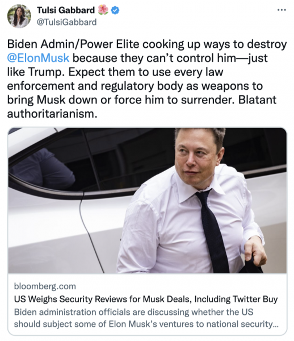Click the man's face in the preview image
The width and height of the screenshot is (294, 341).
point(199,157)
